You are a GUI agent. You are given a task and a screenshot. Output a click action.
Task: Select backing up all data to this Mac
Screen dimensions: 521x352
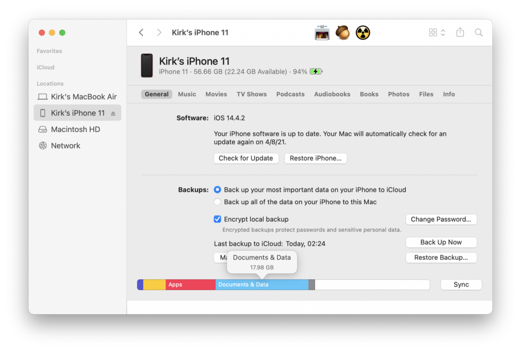[x=217, y=202]
